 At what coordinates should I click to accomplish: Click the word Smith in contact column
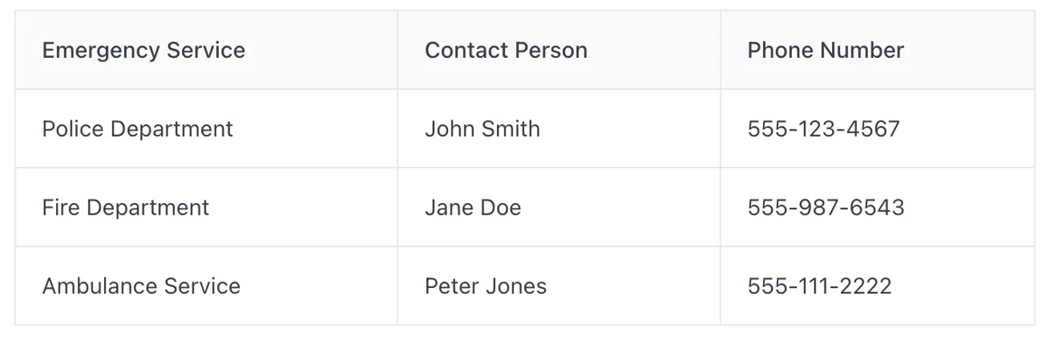coord(511,129)
